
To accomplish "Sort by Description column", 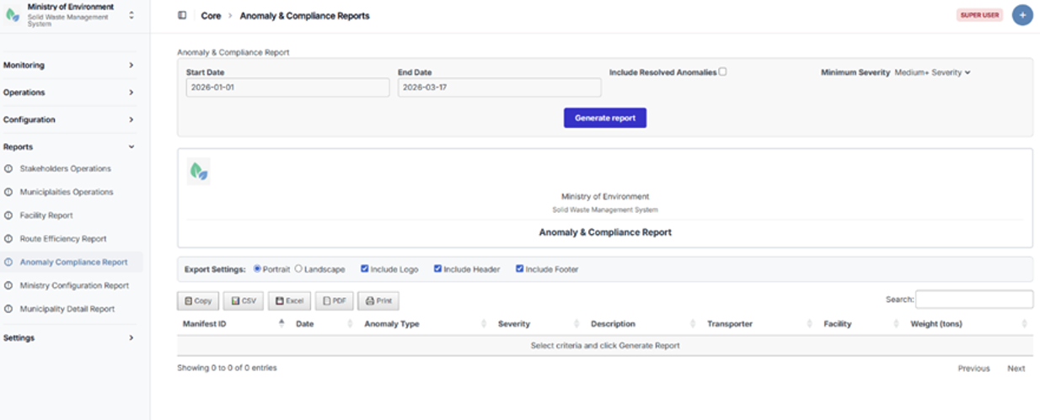I will point(643,324).
